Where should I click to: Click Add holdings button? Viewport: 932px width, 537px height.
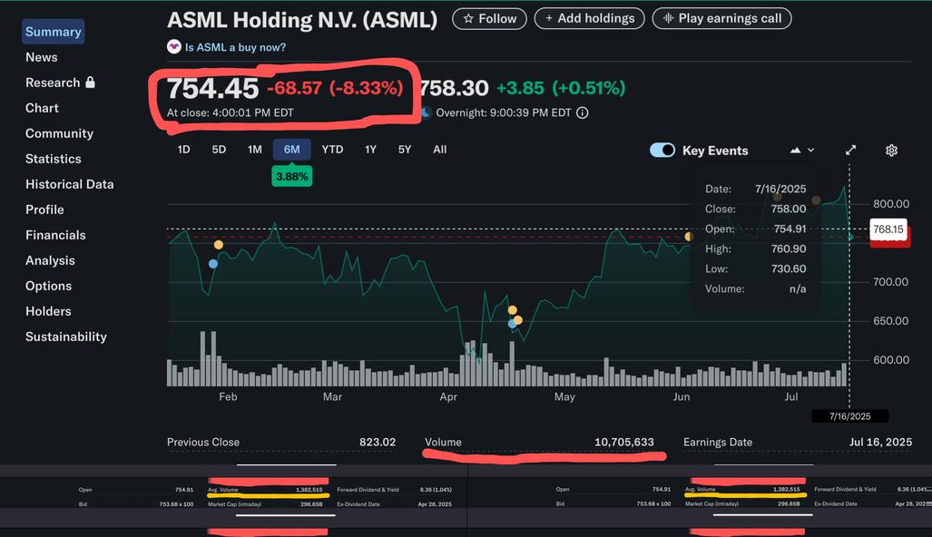coord(589,18)
